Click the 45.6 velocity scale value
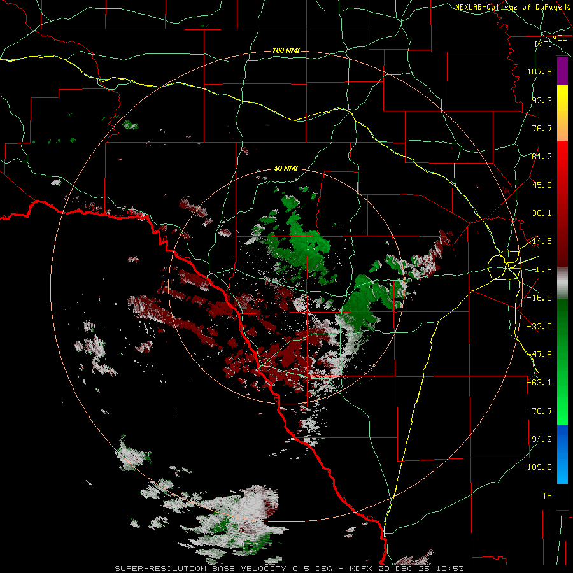573x573 pixels. click(x=542, y=185)
